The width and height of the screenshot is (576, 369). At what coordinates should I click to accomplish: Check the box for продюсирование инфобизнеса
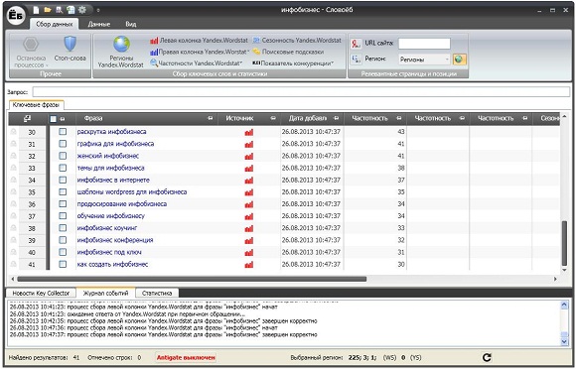(63, 203)
